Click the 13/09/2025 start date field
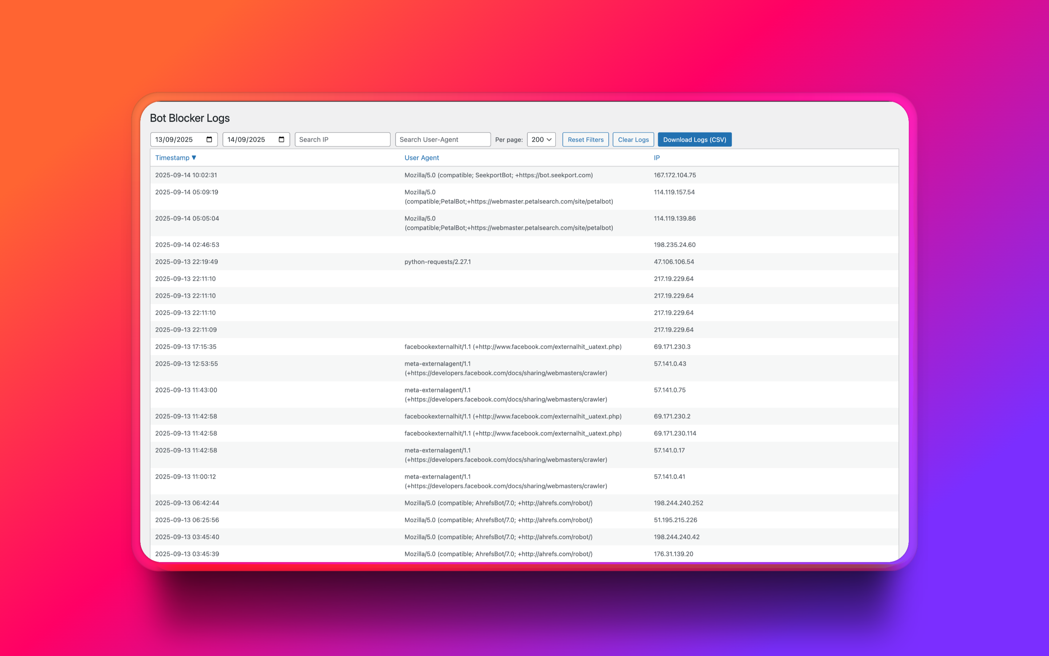 175,139
